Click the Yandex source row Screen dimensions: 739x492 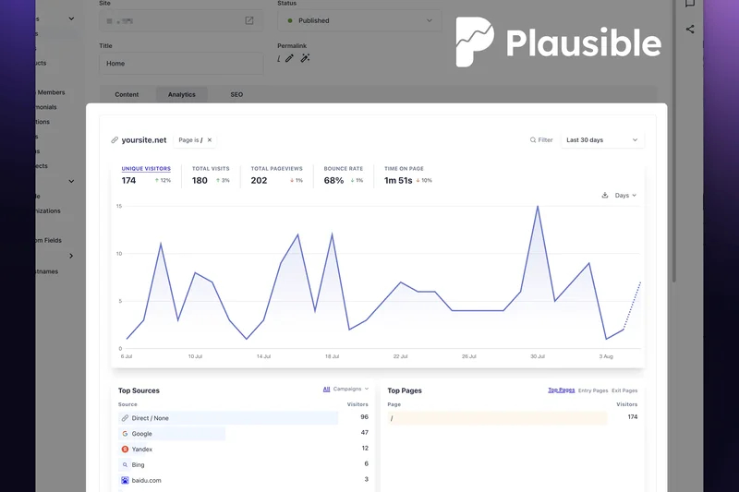243,450
